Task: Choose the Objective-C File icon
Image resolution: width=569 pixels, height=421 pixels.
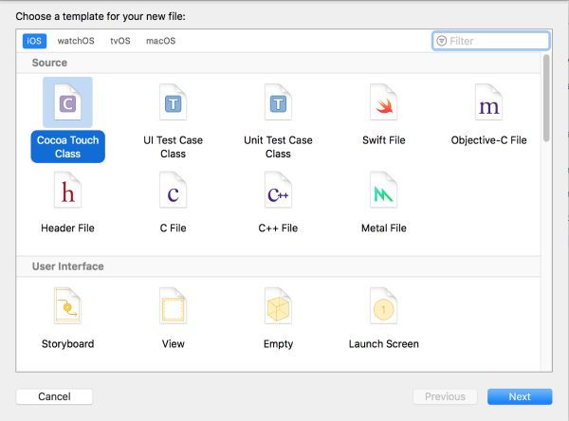Action: [x=488, y=102]
